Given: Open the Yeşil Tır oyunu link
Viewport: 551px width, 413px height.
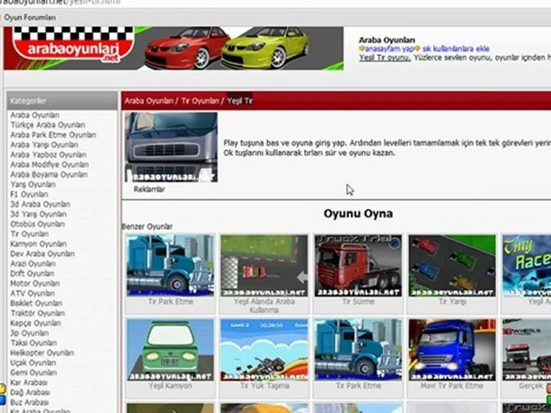Looking at the screenshot, I should [x=385, y=57].
